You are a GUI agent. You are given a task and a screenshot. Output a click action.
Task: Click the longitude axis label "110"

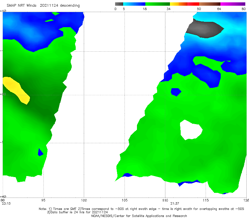click(x=165, y=200)
